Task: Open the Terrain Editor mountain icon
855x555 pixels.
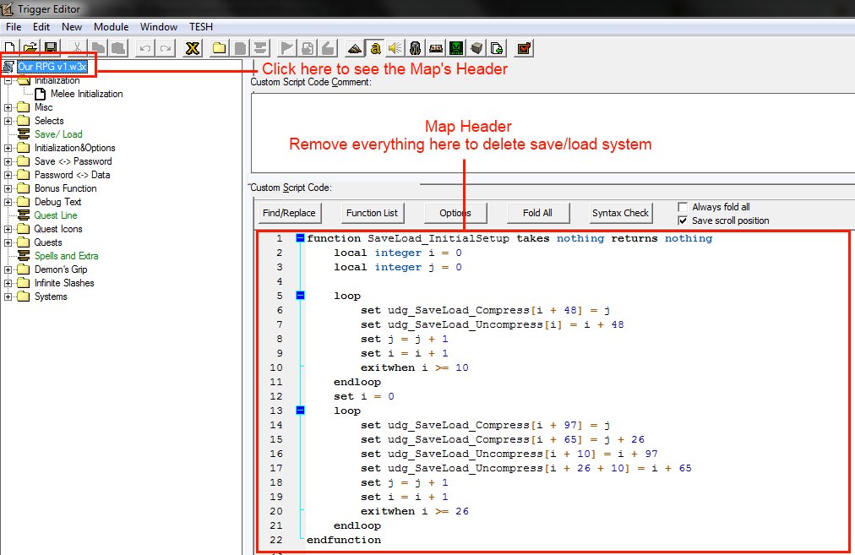Action: 355,48
